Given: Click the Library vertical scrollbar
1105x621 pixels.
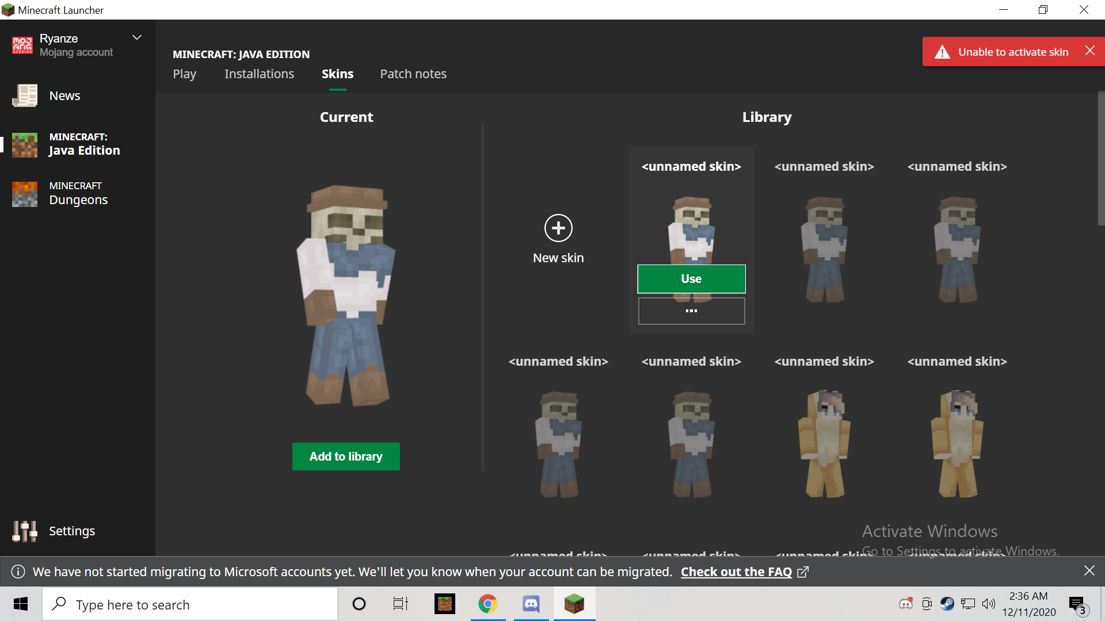Looking at the screenshot, I should point(1101,158).
